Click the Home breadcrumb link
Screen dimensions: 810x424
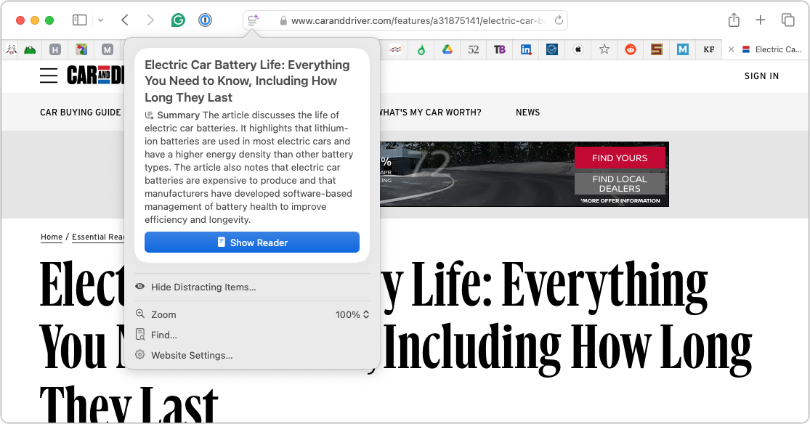click(x=52, y=237)
